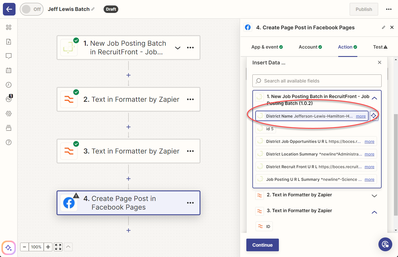Screen dimensions: 398x257
Task: Rename step 4 with panel pencil icon
Action: (384, 27)
